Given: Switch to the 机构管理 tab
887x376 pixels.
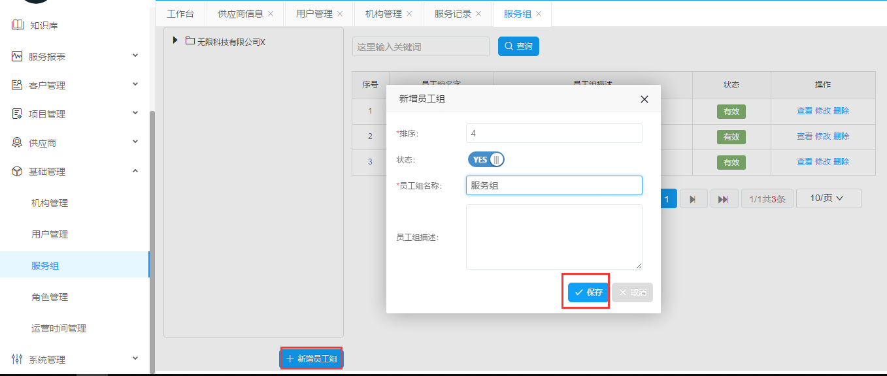Looking at the screenshot, I should pyautogui.click(x=383, y=14).
